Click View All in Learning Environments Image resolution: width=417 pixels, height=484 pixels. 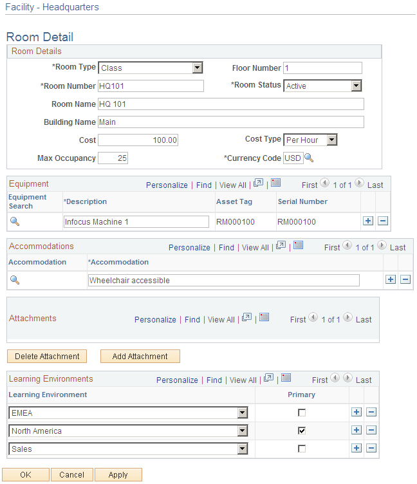click(x=243, y=380)
